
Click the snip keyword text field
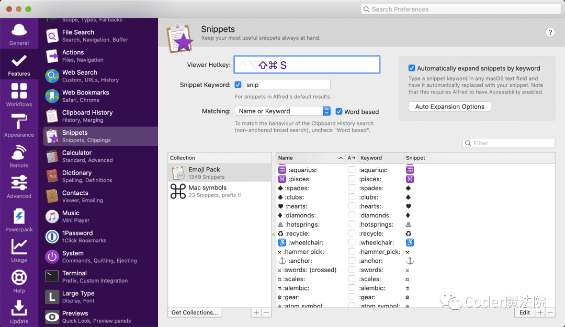pos(288,85)
